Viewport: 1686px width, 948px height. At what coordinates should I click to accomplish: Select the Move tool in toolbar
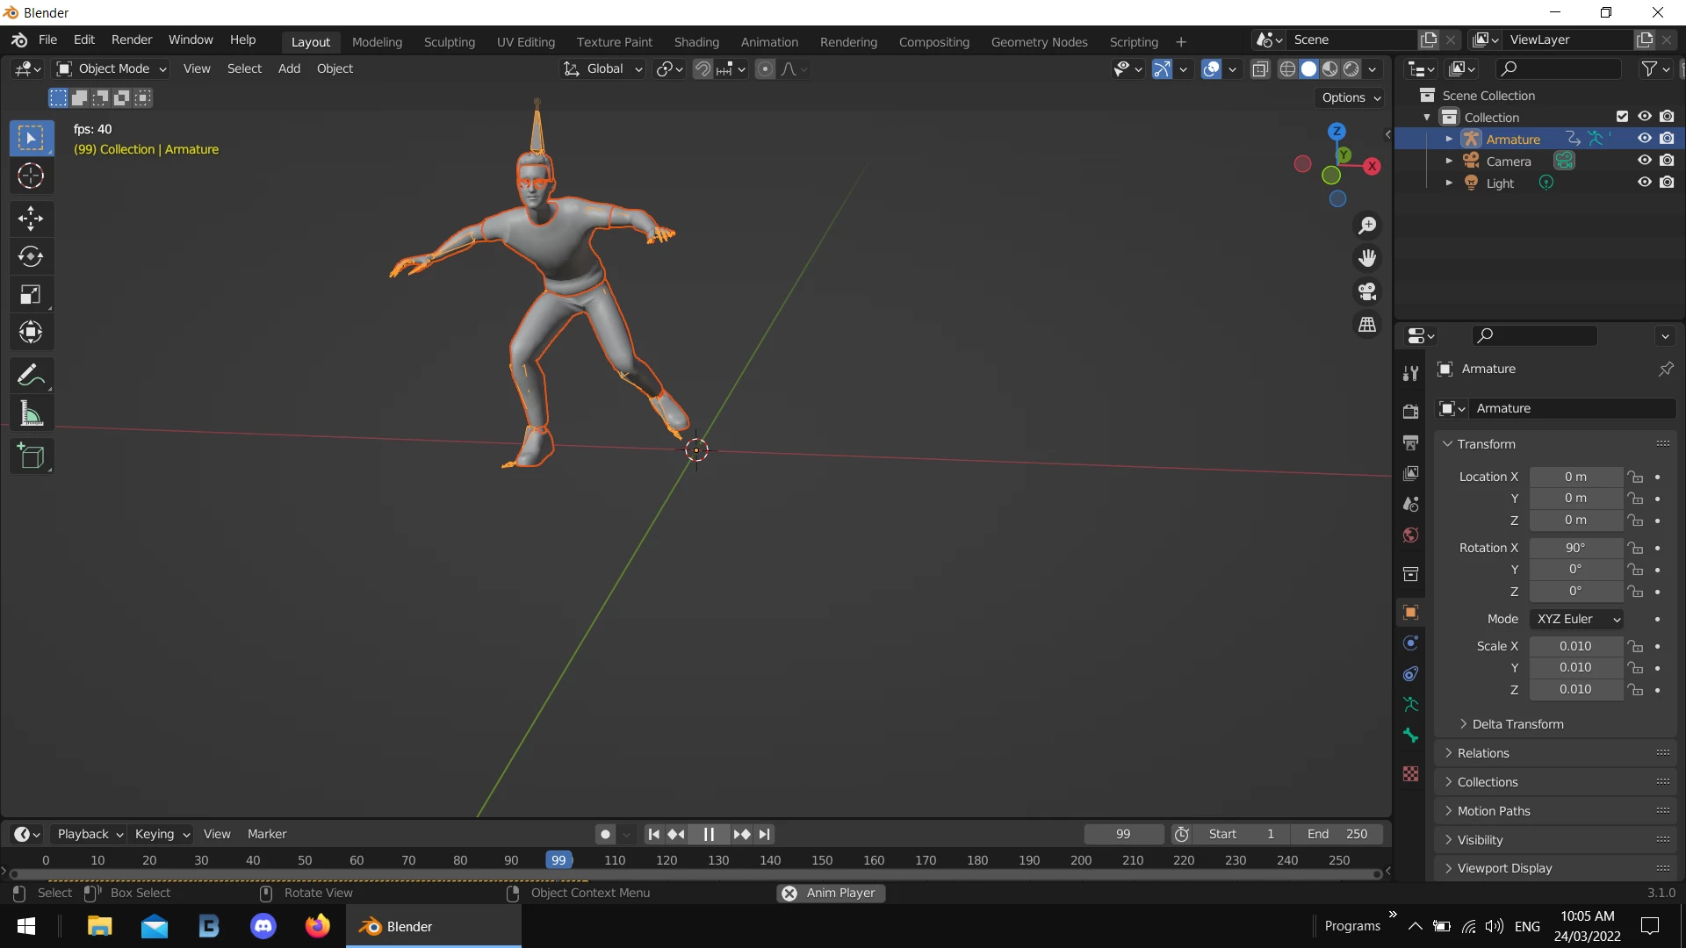click(31, 219)
